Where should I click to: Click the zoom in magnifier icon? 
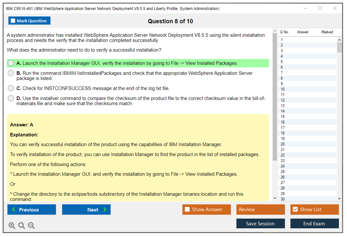(x=12, y=226)
